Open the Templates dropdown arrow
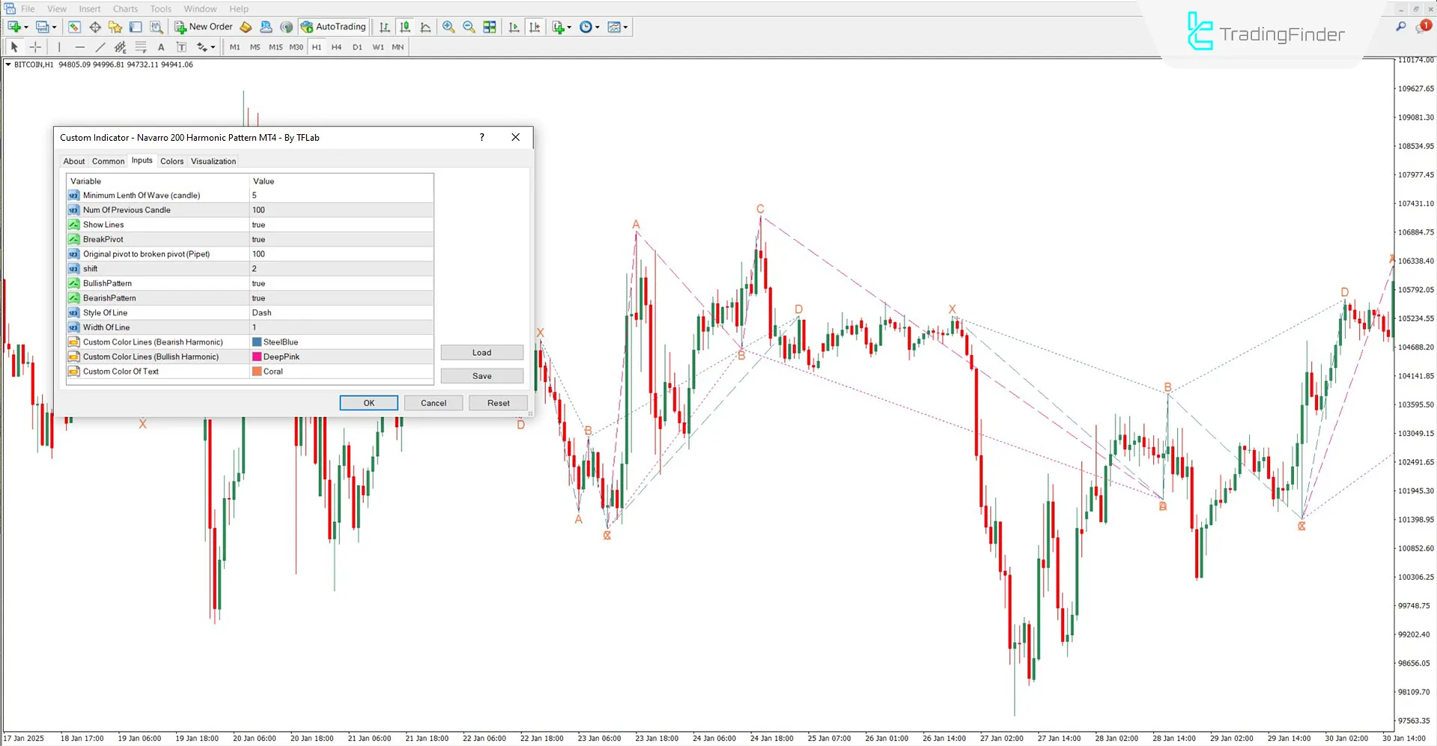Image resolution: width=1437 pixels, height=746 pixels. pyautogui.click(x=625, y=28)
